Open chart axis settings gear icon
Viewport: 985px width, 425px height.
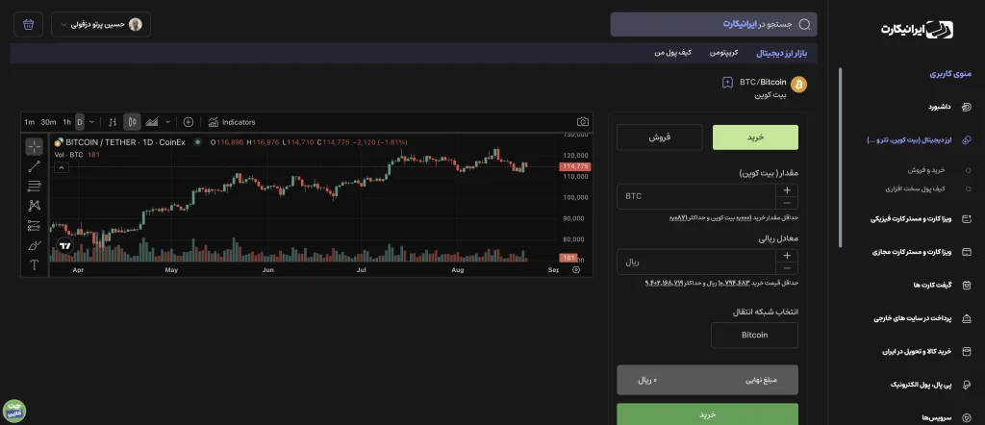576,270
